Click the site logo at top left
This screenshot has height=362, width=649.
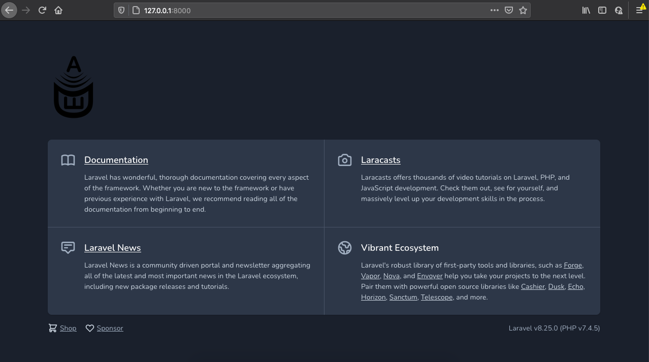(x=74, y=87)
